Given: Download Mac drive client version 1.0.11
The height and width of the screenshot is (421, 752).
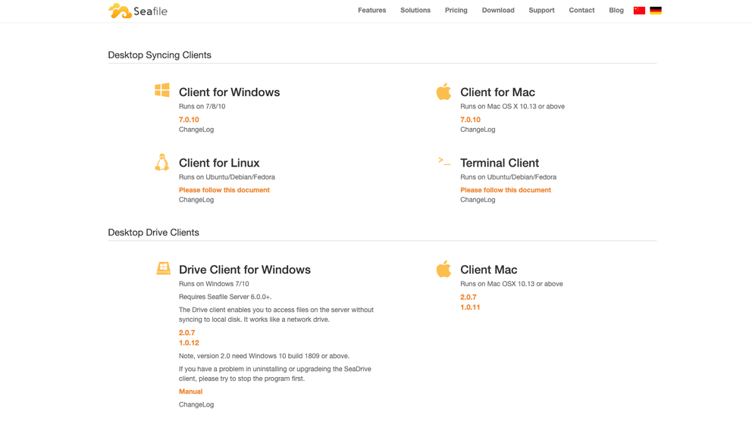Looking at the screenshot, I should (x=470, y=307).
